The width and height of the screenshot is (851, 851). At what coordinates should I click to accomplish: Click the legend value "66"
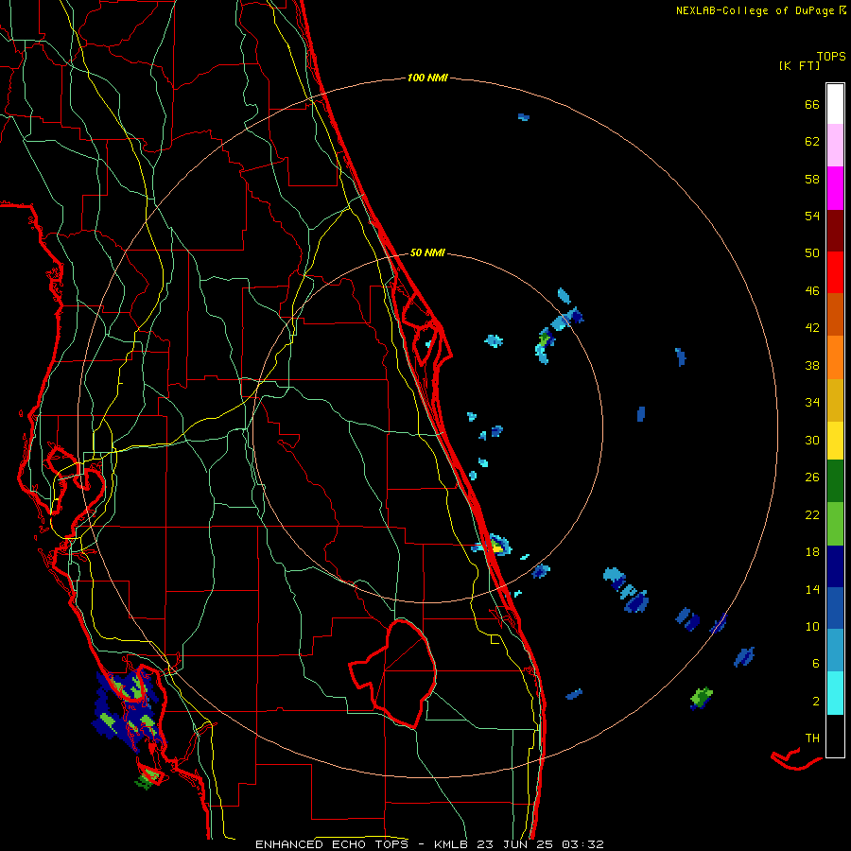[812, 104]
